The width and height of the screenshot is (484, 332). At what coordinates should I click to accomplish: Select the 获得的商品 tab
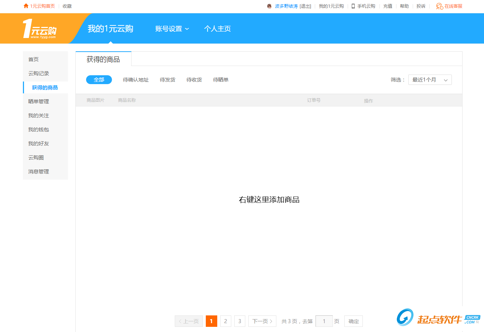point(103,59)
